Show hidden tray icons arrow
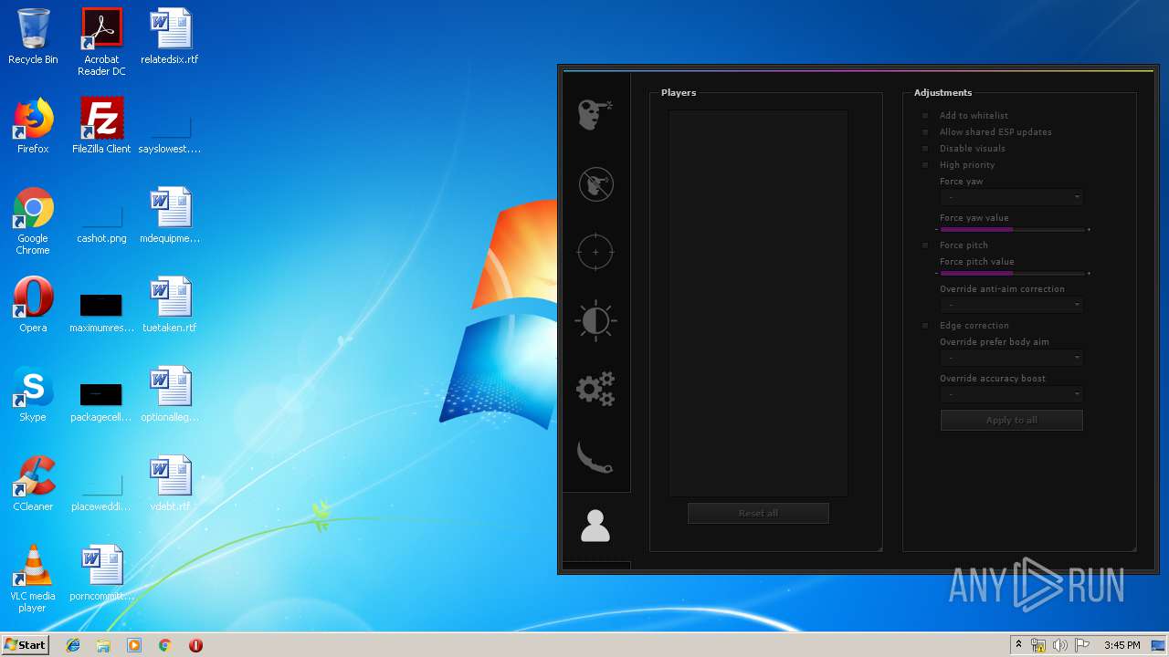Image resolution: width=1169 pixels, height=657 pixels. (1018, 645)
